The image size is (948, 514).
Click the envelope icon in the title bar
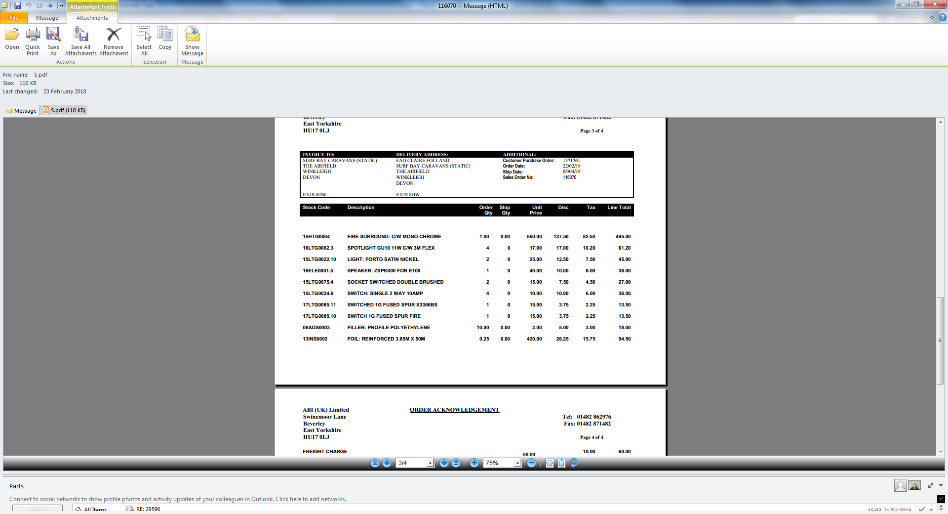[4, 5]
